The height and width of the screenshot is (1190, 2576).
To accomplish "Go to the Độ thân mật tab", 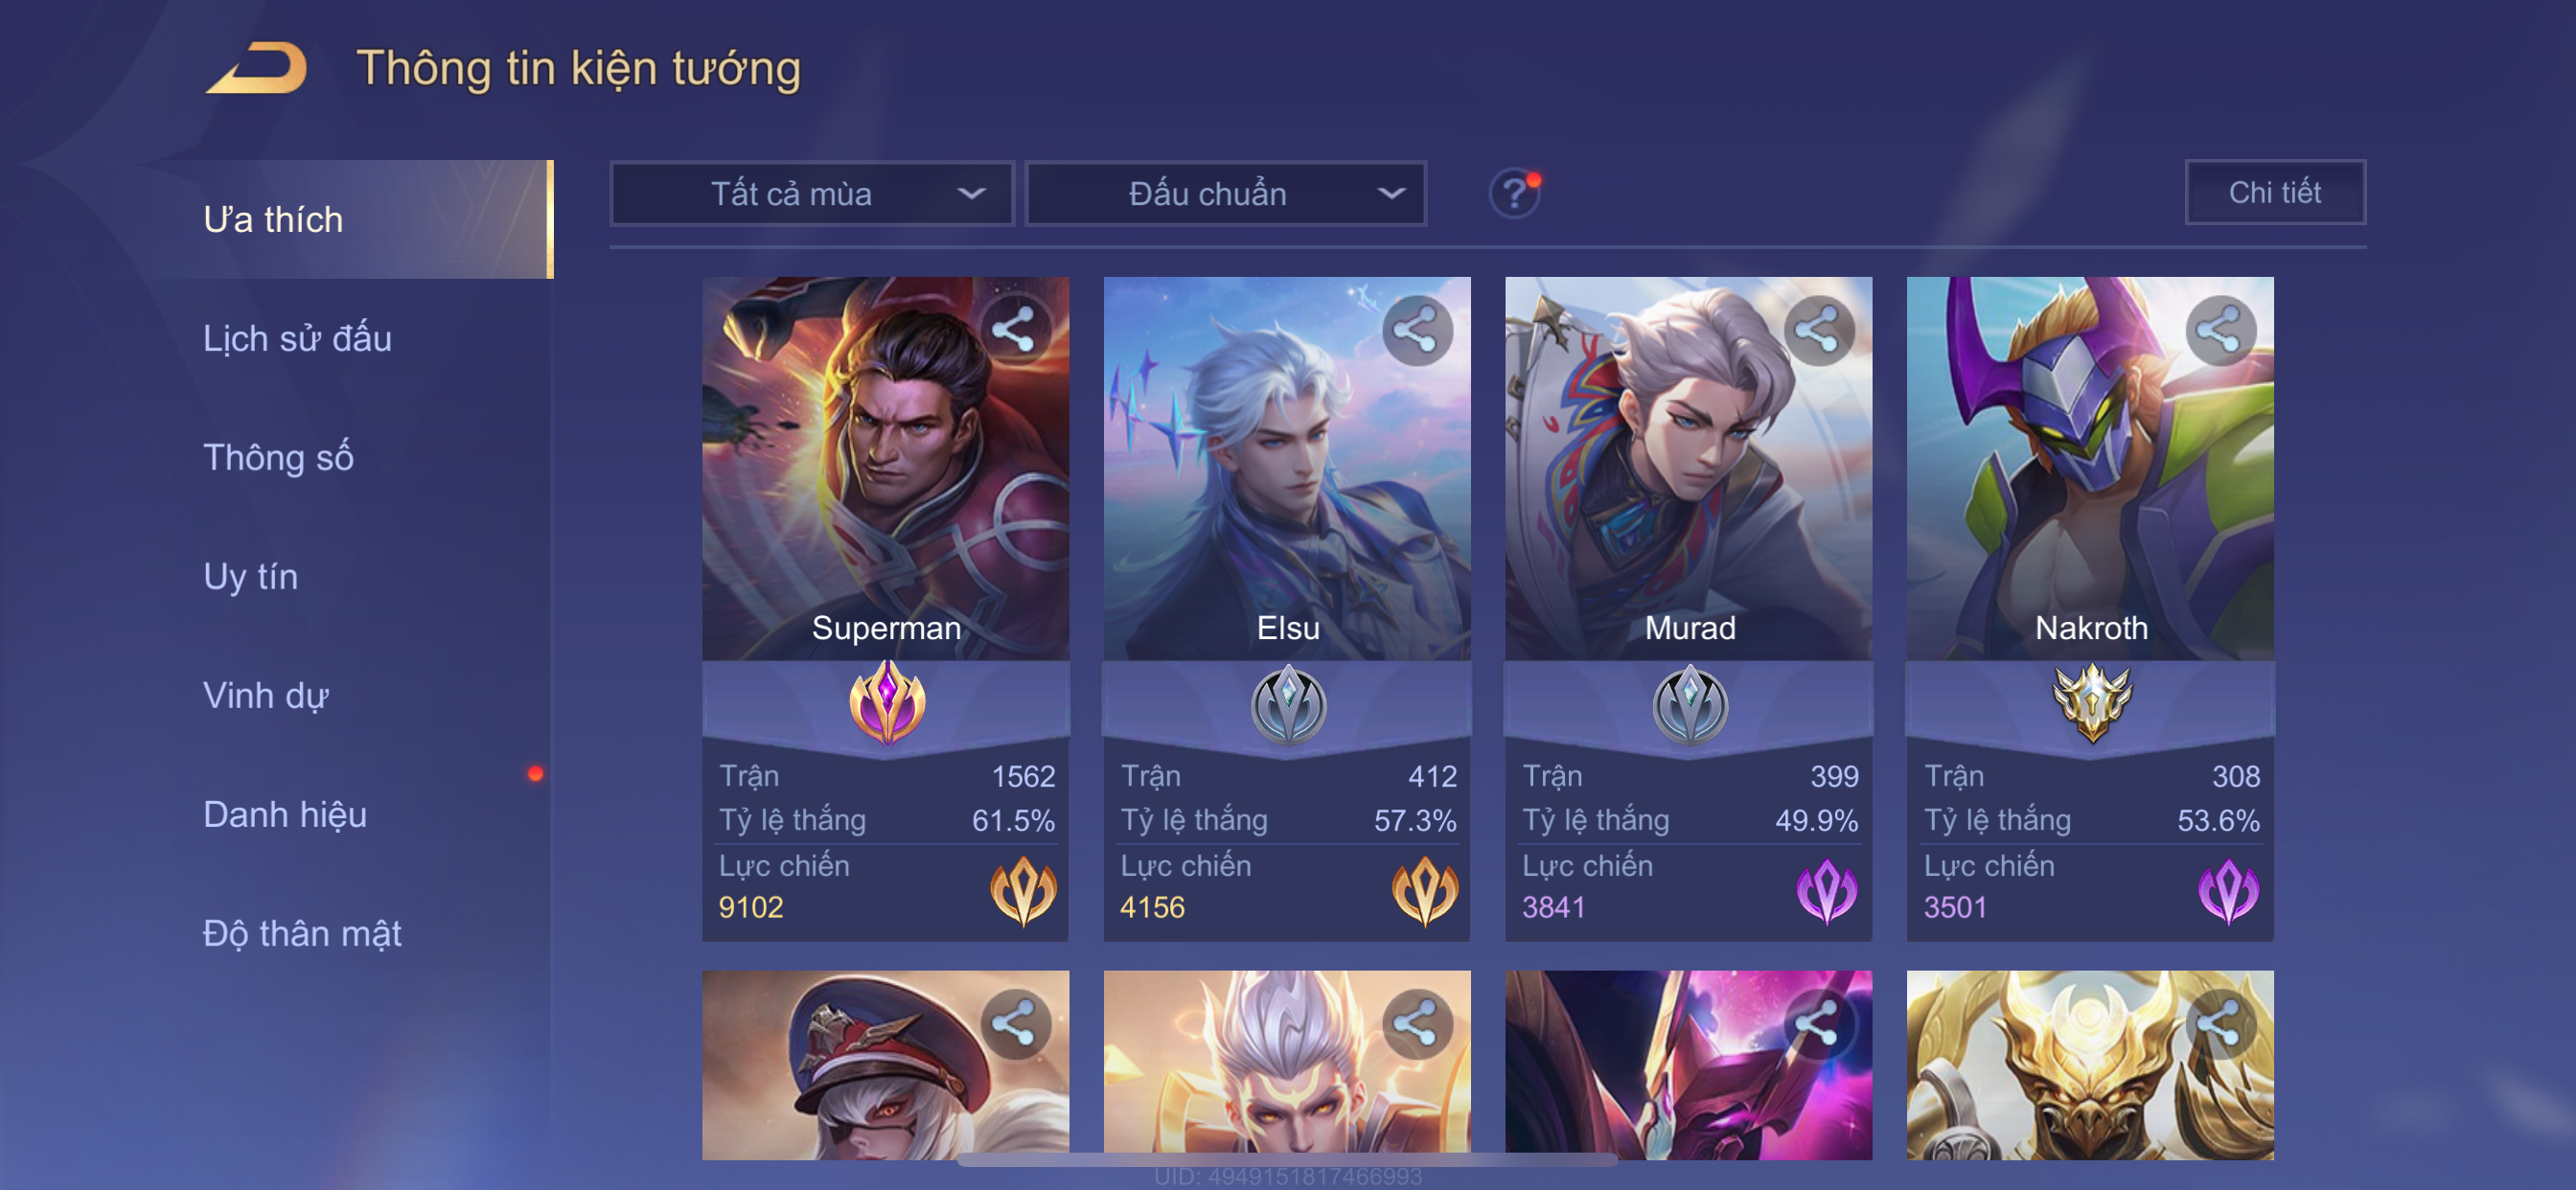I will coord(301,933).
